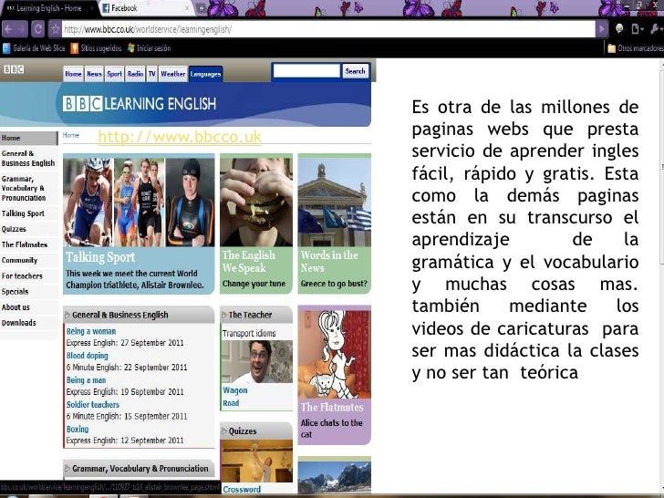Expand Grammar, Vocabulary & Pronunciation section arrow
This screenshot has height=498, width=664.
67,469
